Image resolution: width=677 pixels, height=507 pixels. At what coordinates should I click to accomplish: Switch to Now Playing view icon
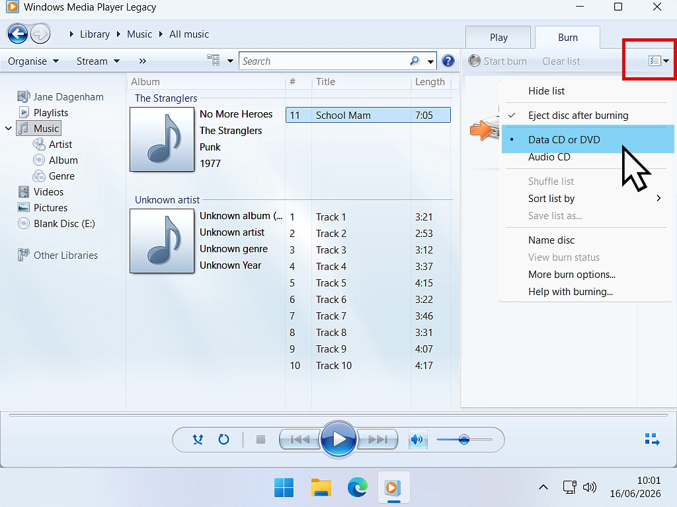(x=652, y=439)
